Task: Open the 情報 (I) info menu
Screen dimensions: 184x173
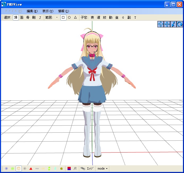Action: pos(64,11)
